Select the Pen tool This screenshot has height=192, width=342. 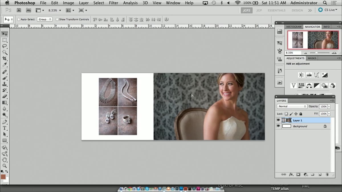(5, 122)
